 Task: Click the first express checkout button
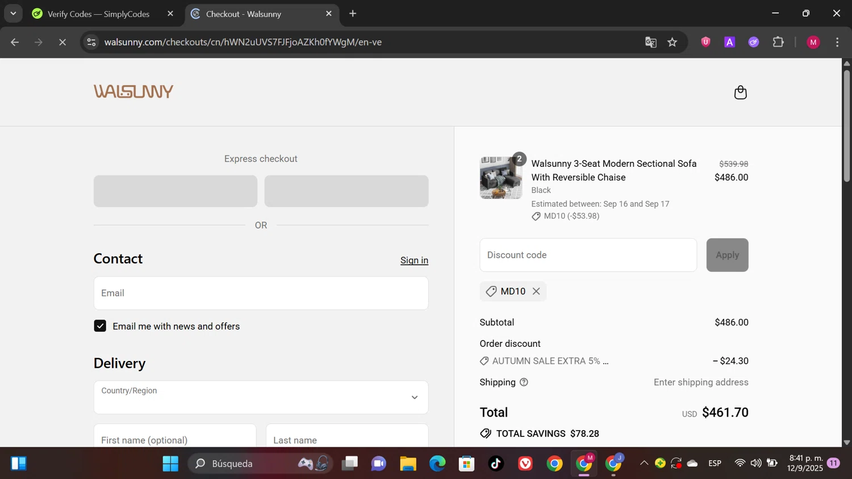(x=176, y=191)
